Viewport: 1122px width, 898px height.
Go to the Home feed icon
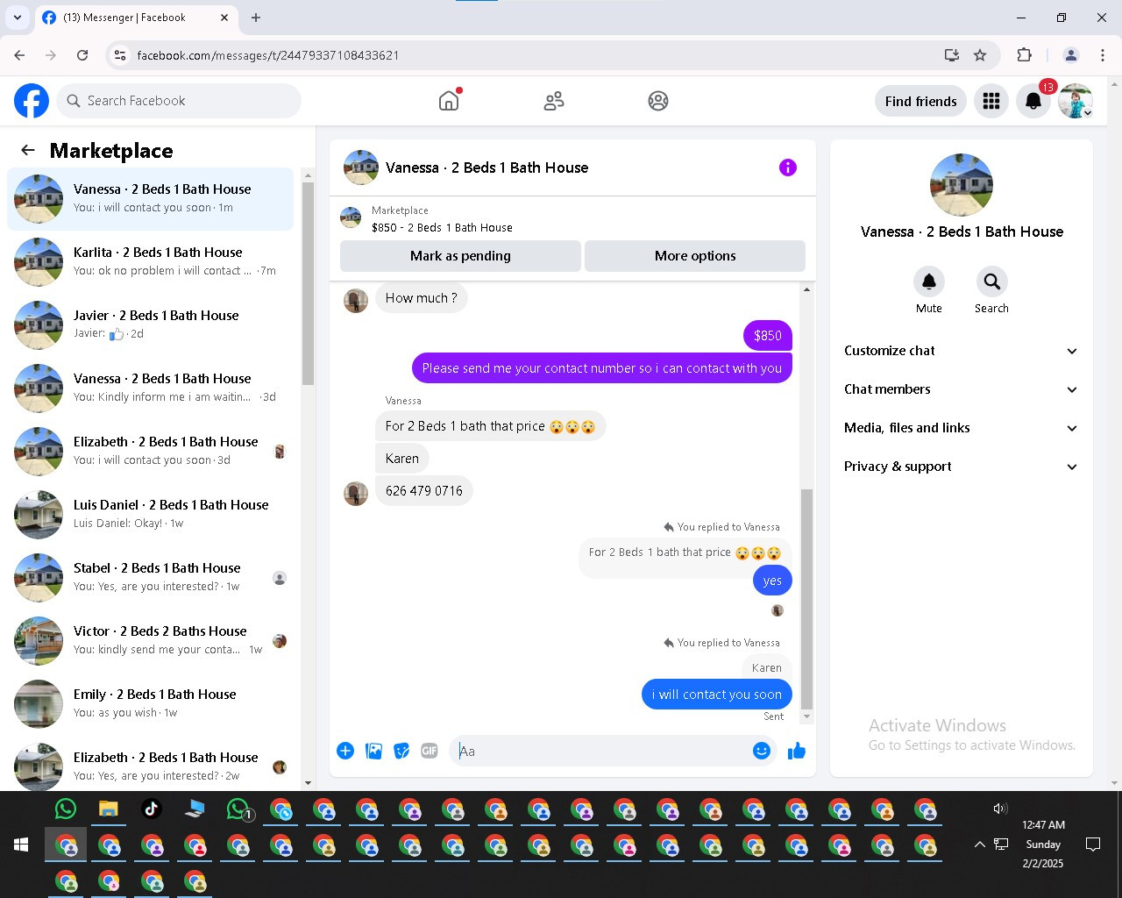[x=449, y=101]
